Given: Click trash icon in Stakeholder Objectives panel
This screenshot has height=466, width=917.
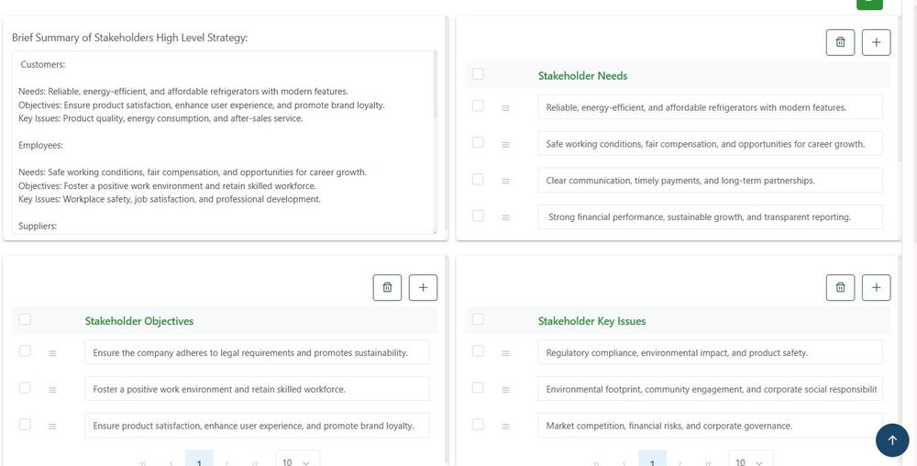Looking at the screenshot, I should tap(387, 287).
